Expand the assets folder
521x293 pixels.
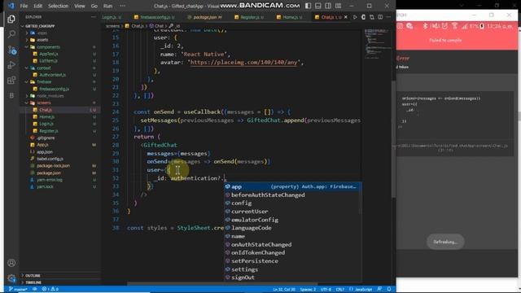(x=42, y=40)
